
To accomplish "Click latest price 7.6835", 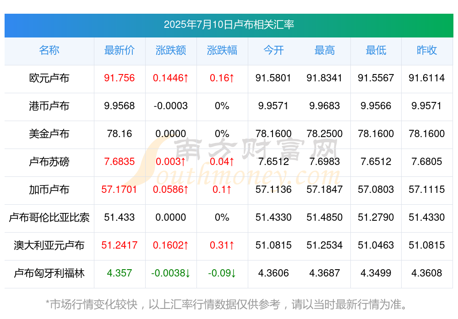I will click(119, 161).
